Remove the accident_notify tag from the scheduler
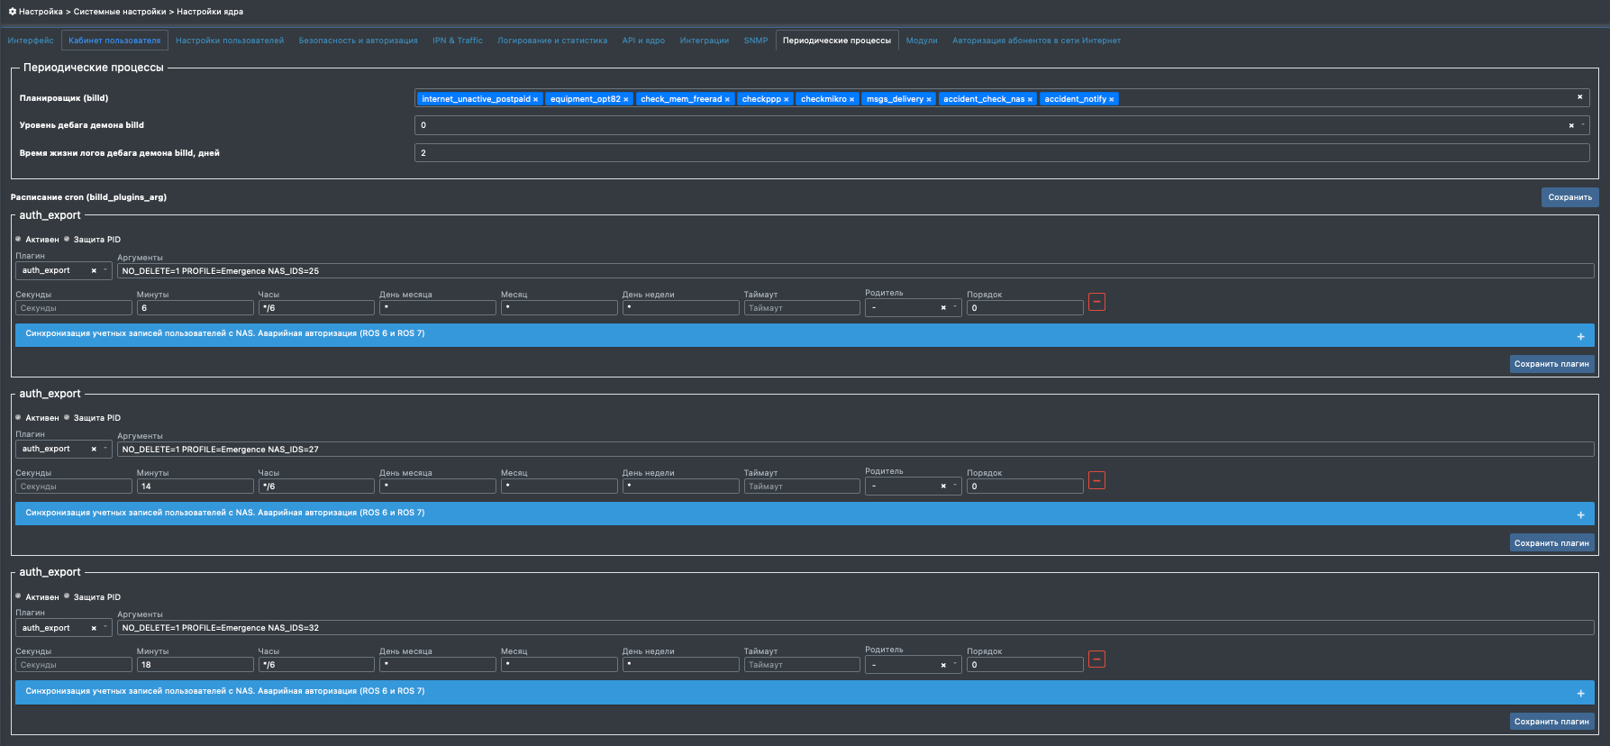The image size is (1610, 746). tap(1111, 100)
